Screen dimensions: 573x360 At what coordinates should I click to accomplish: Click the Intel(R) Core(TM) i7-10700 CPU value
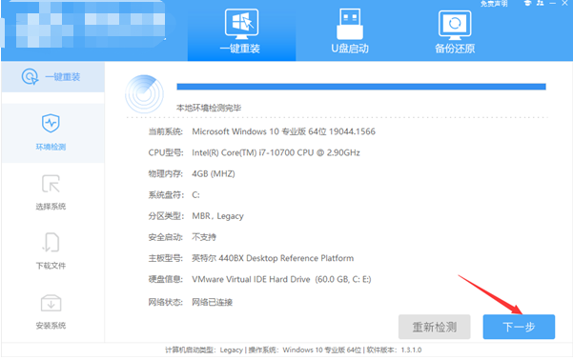point(276,152)
